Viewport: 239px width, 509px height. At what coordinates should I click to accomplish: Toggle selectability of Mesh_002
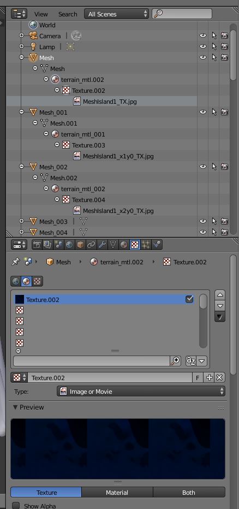(214, 167)
